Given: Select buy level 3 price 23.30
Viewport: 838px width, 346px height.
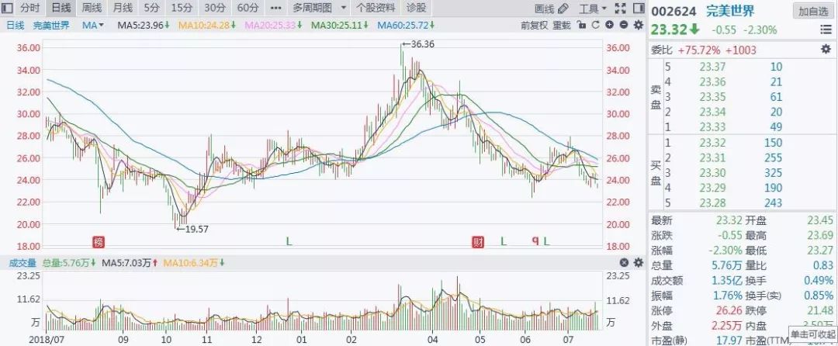Looking at the screenshot, I should click(712, 173).
